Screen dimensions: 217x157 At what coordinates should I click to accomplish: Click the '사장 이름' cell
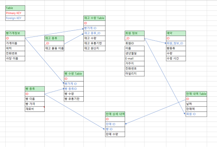point(15,59)
